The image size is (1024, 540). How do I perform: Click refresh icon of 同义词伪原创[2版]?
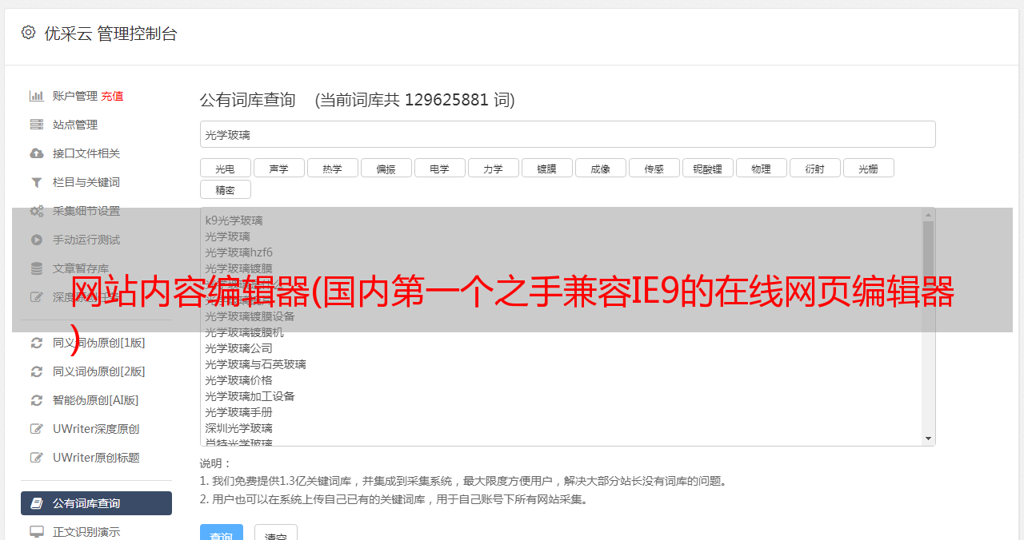[x=36, y=371]
